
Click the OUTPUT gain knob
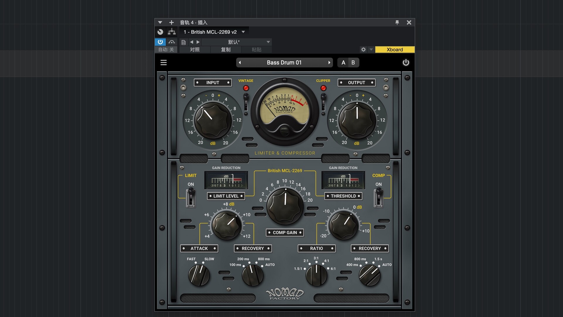357,120
